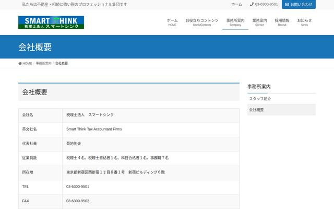Call phone number 03-6300-9501 in top bar
The height and width of the screenshot is (209, 334).
[264, 4]
